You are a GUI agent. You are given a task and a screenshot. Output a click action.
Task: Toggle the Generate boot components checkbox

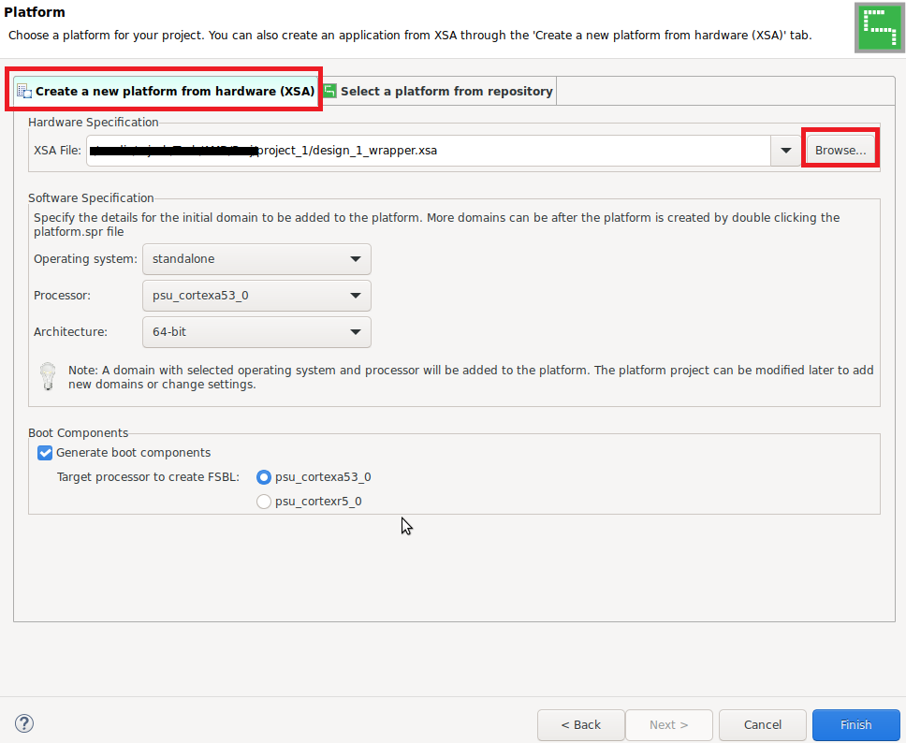point(45,453)
